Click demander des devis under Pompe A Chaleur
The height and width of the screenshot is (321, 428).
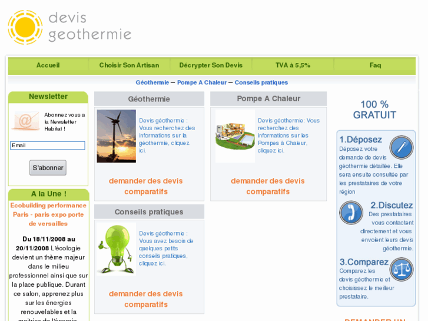[268, 186]
